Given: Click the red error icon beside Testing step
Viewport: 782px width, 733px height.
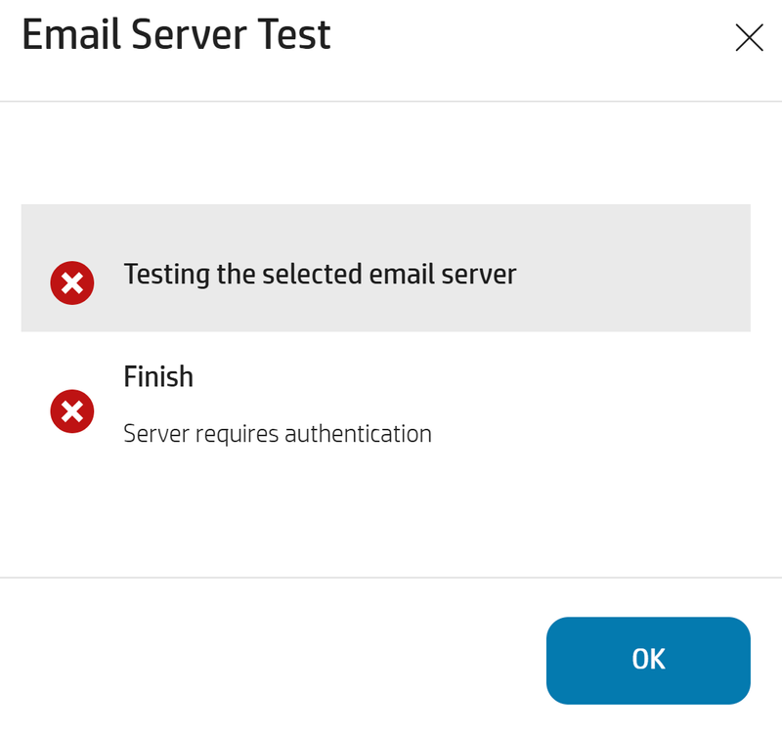Looking at the screenshot, I should tap(71, 284).
